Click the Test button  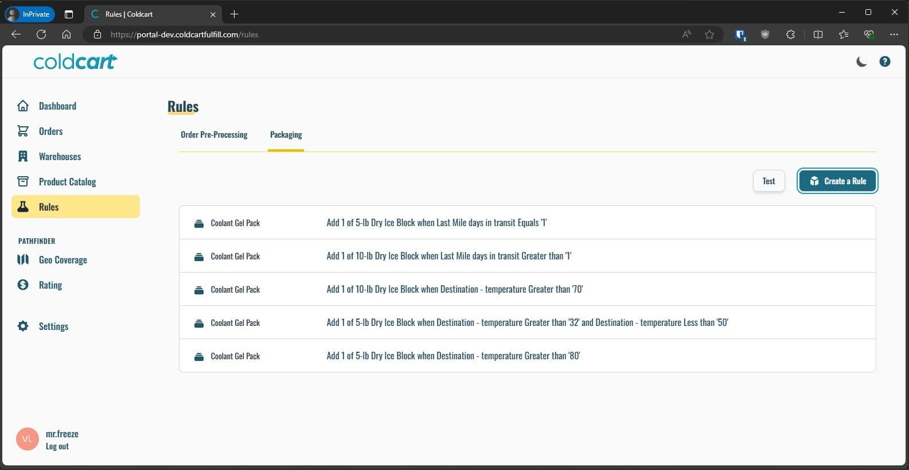(x=768, y=181)
